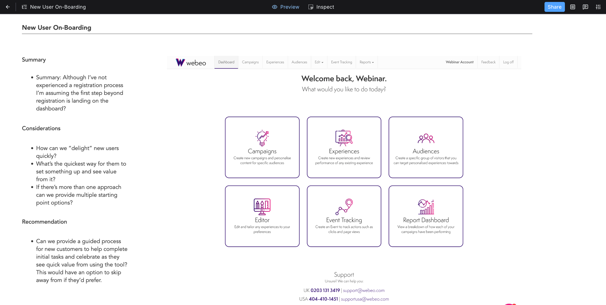Open the document outline icon beside the title
This screenshot has height=305, width=606.
pyautogui.click(x=24, y=7)
